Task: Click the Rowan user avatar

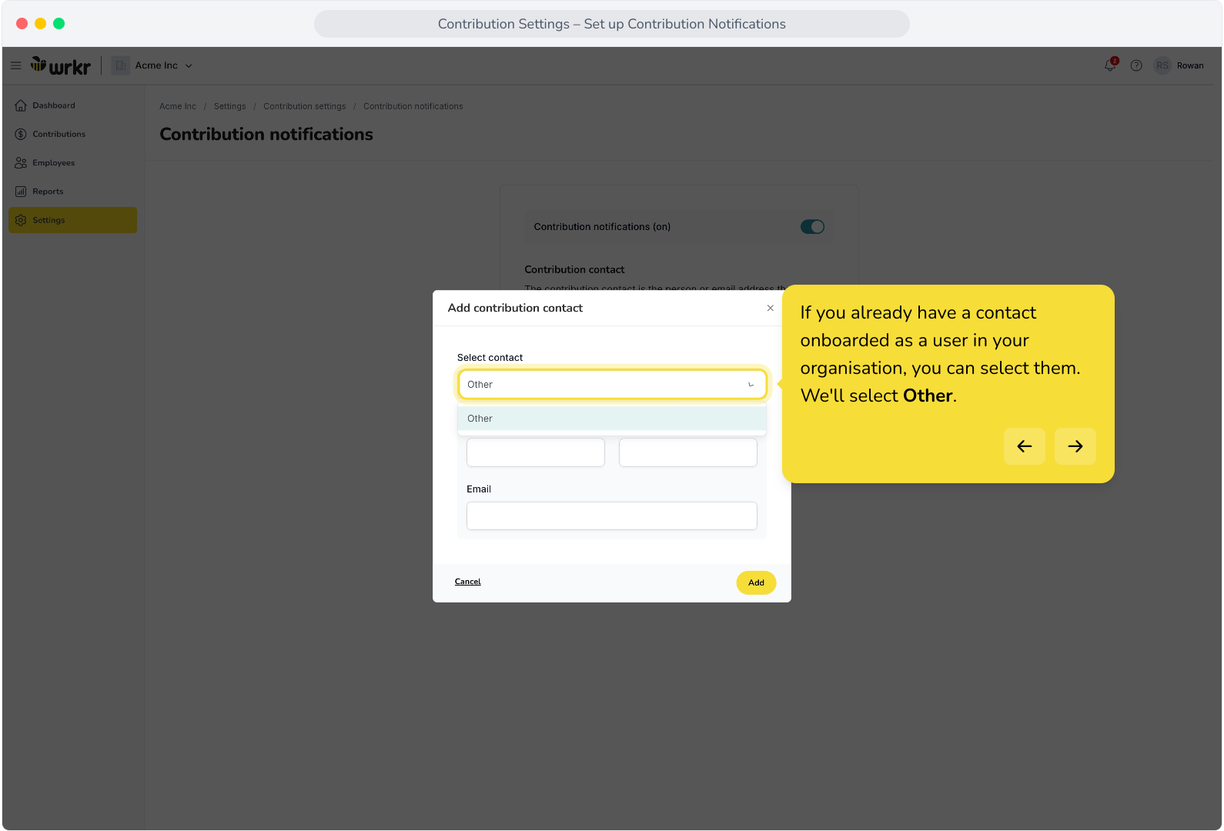Action: pyautogui.click(x=1162, y=65)
